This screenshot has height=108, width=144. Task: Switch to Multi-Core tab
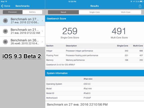click(x=126, y=12)
